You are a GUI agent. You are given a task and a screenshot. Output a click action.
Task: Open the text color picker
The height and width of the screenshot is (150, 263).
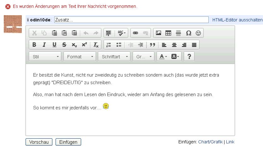tap(163, 57)
